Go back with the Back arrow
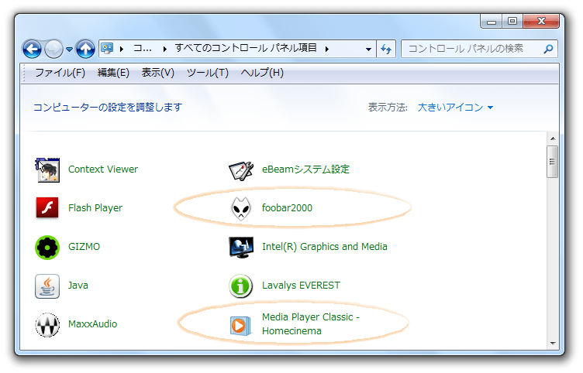The height and width of the screenshot is (373, 583). [x=32, y=49]
